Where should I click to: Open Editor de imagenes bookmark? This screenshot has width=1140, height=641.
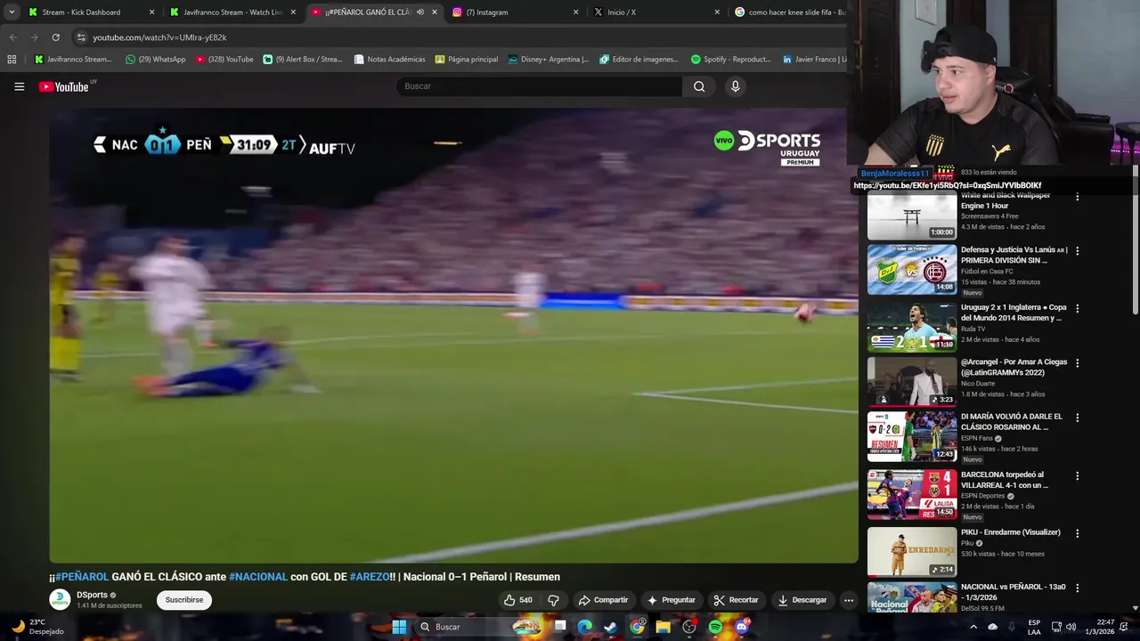pyautogui.click(x=639, y=60)
